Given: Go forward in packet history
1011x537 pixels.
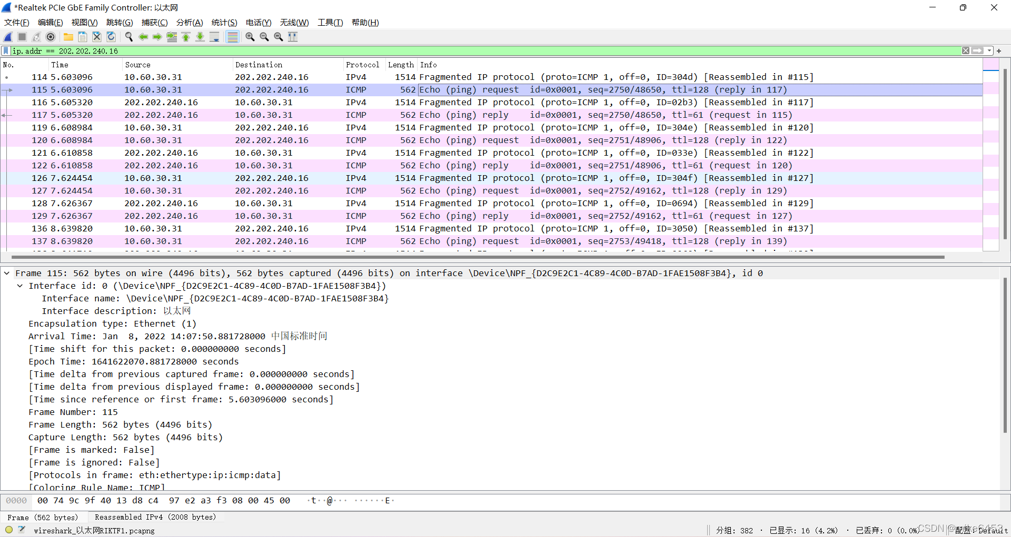Looking at the screenshot, I should 157,37.
